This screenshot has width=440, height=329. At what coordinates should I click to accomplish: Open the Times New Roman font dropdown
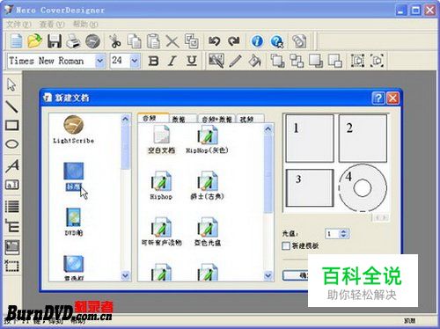100,61
